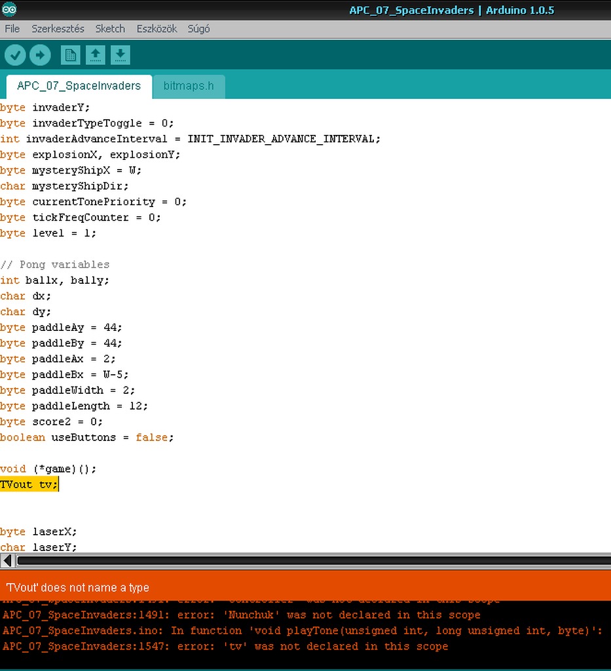This screenshot has width=611, height=671.
Task: Click the '// Pong variables' comment
Action: (55, 265)
